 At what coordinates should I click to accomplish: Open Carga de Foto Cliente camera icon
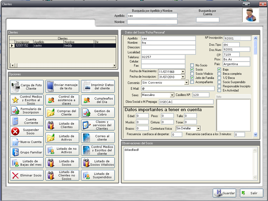click(15, 87)
